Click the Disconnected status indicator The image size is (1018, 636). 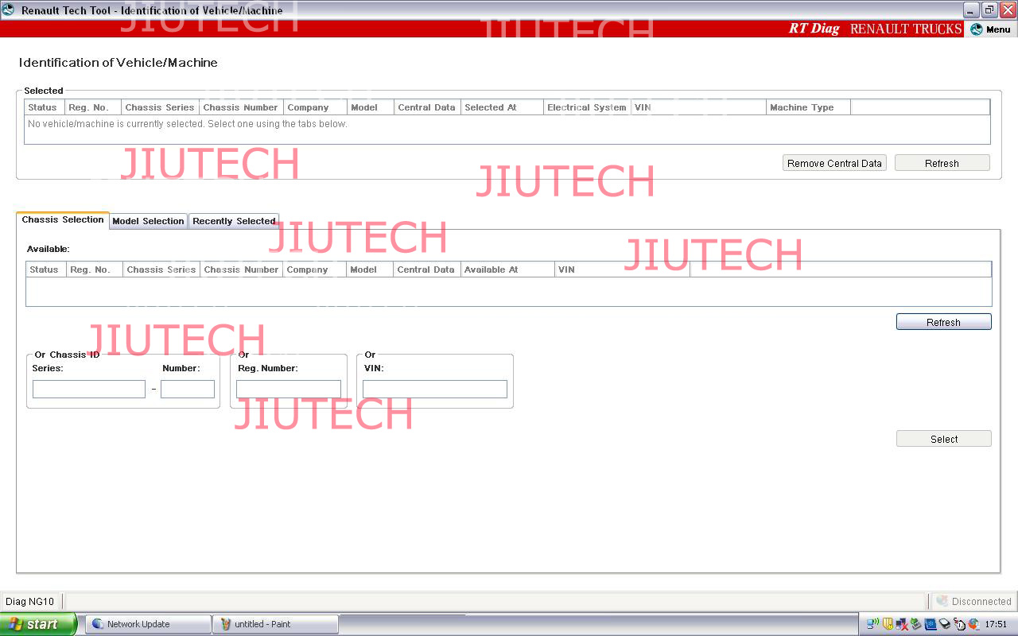(x=973, y=601)
